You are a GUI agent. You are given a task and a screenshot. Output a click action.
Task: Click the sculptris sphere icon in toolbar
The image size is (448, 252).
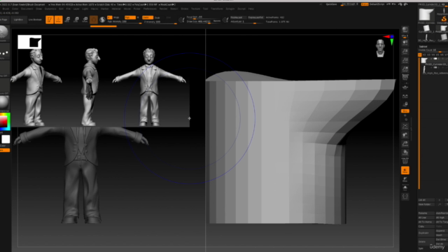pos(102,20)
